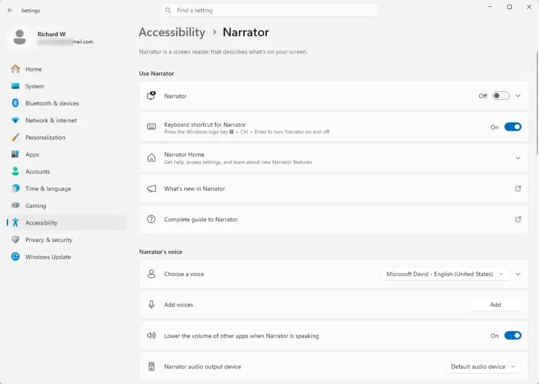The width and height of the screenshot is (539, 384).
Task: Click the Time & language globe icon
Action: coord(15,188)
